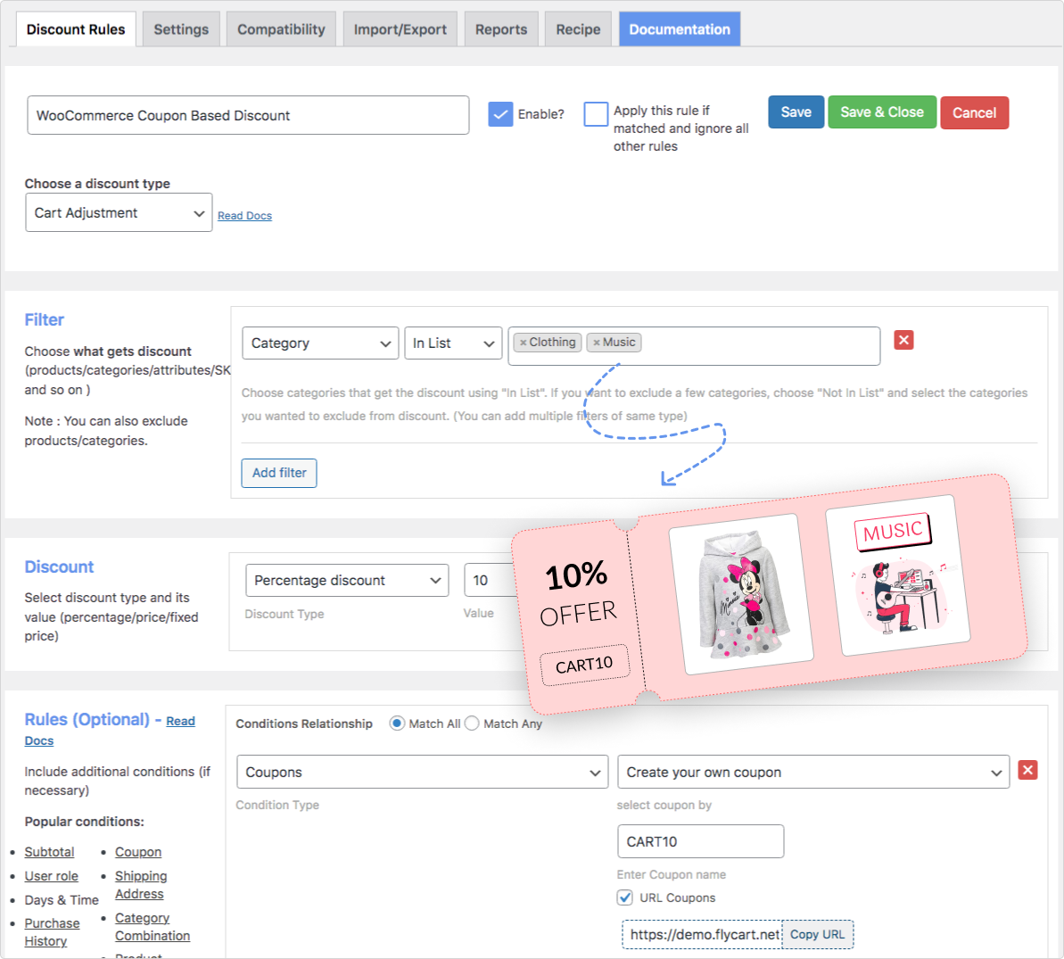Viewport: 1064px width, 959px height.
Task: Select the Match All radio button
Action: (397, 723)
